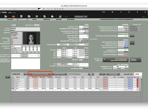Select the männlich gender radio button
This screenshot has width=148, height=111.
[x=12, y=34]
